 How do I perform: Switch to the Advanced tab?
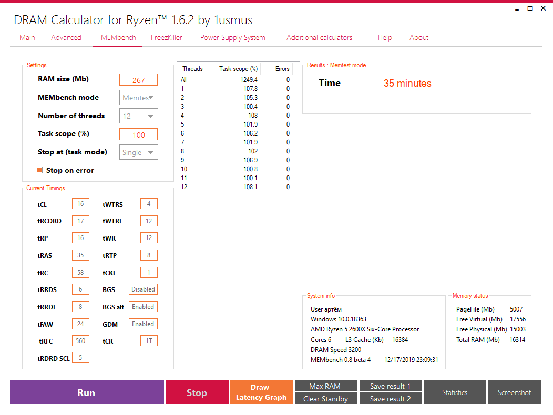coord(66,37)
